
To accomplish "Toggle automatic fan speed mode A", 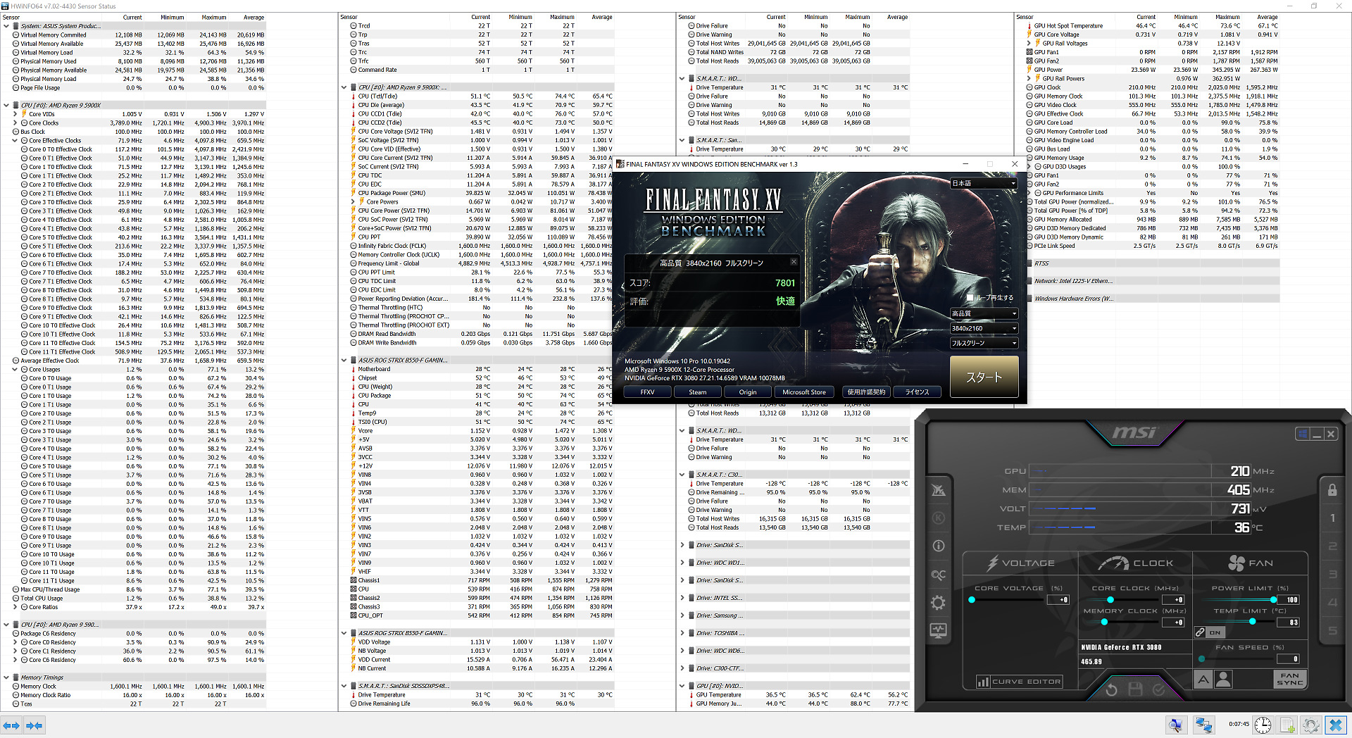I will point(1203,679).
